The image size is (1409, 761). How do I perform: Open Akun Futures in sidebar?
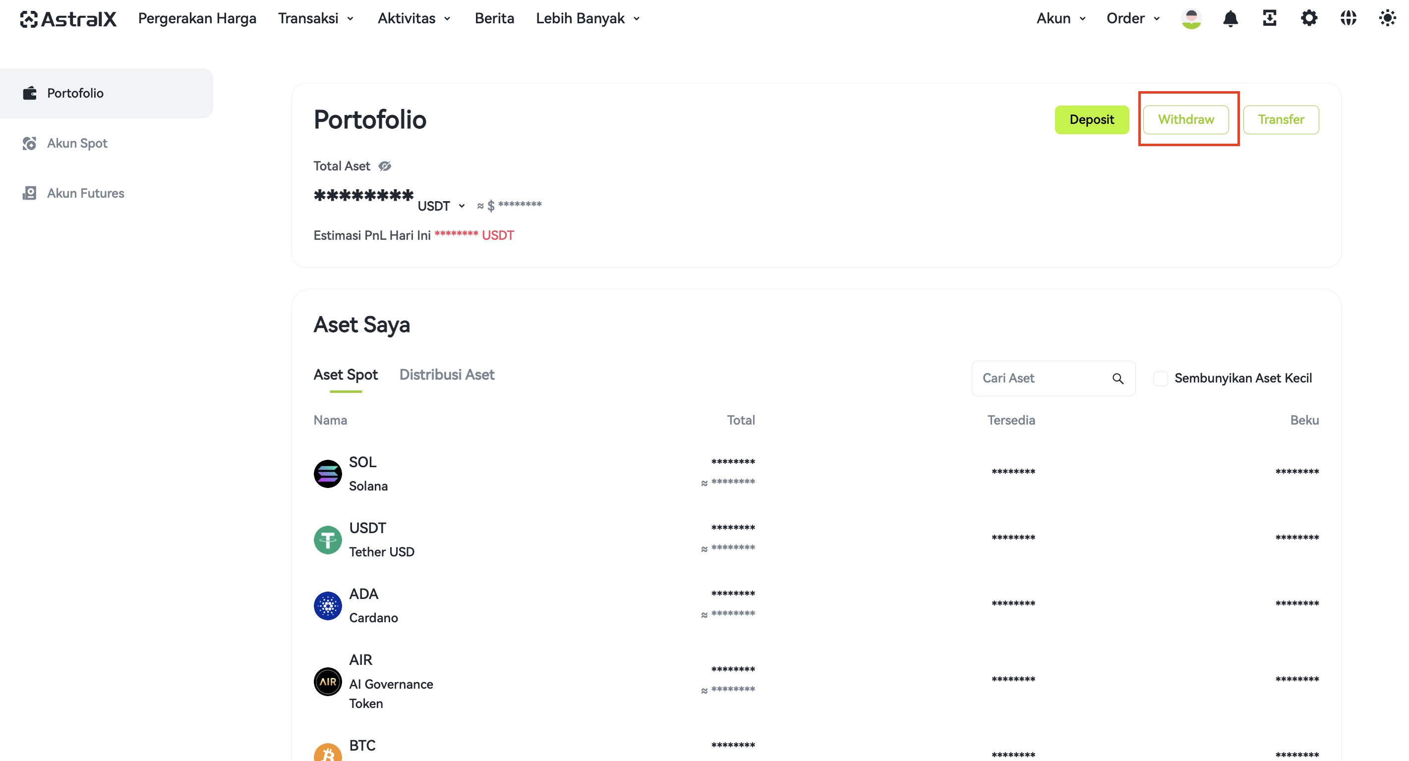click(x=85, y=193)
